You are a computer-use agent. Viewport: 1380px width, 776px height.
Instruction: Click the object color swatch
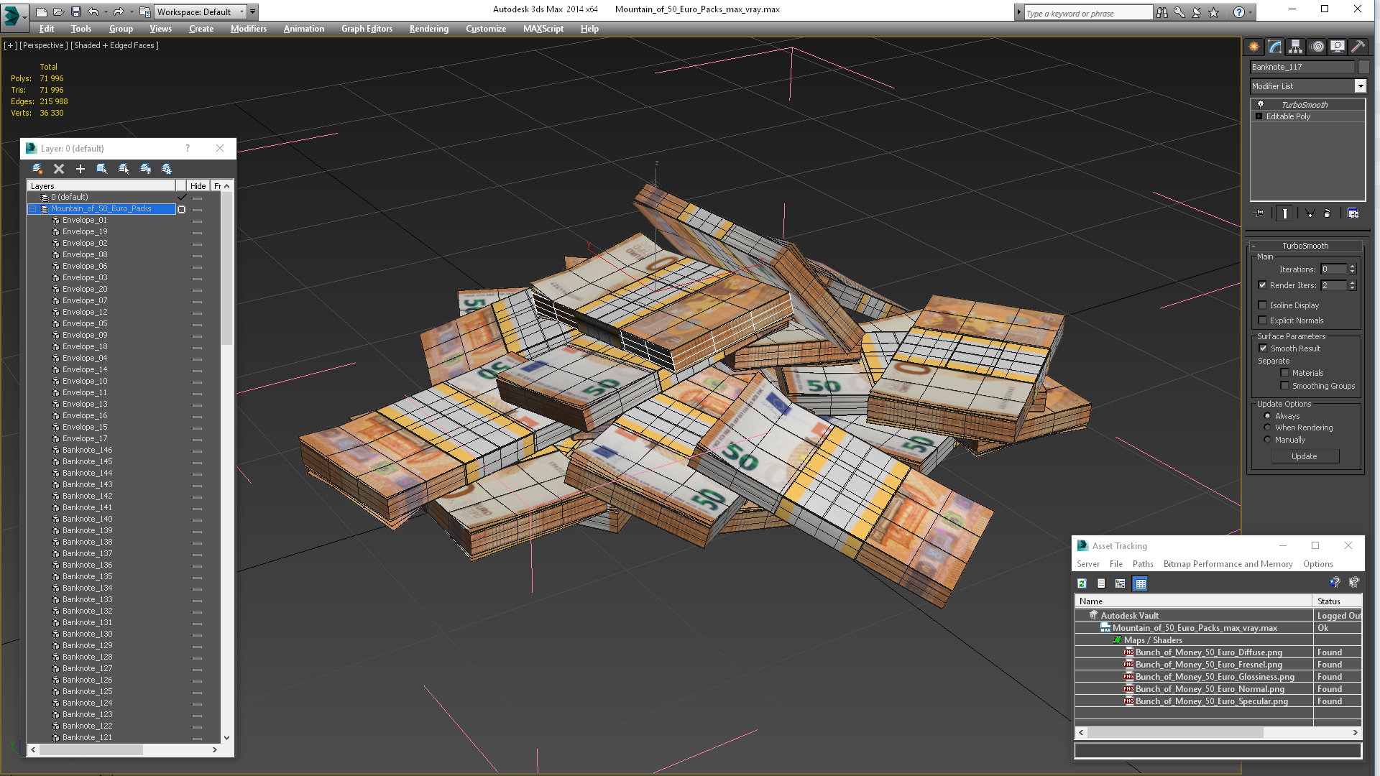1363,67
